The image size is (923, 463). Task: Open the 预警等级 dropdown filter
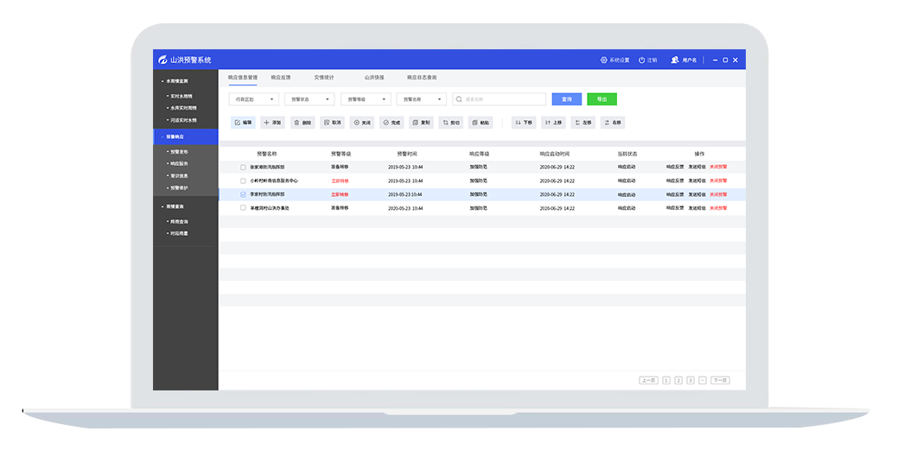(366, 99)
